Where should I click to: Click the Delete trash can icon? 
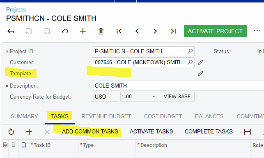pos(101,31)
